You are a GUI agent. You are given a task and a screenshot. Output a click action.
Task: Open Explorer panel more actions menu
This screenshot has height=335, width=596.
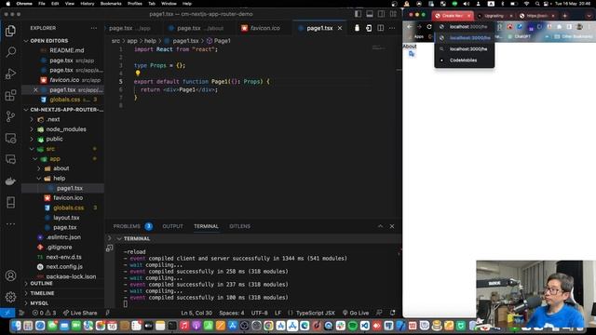(x=94, y=28)
